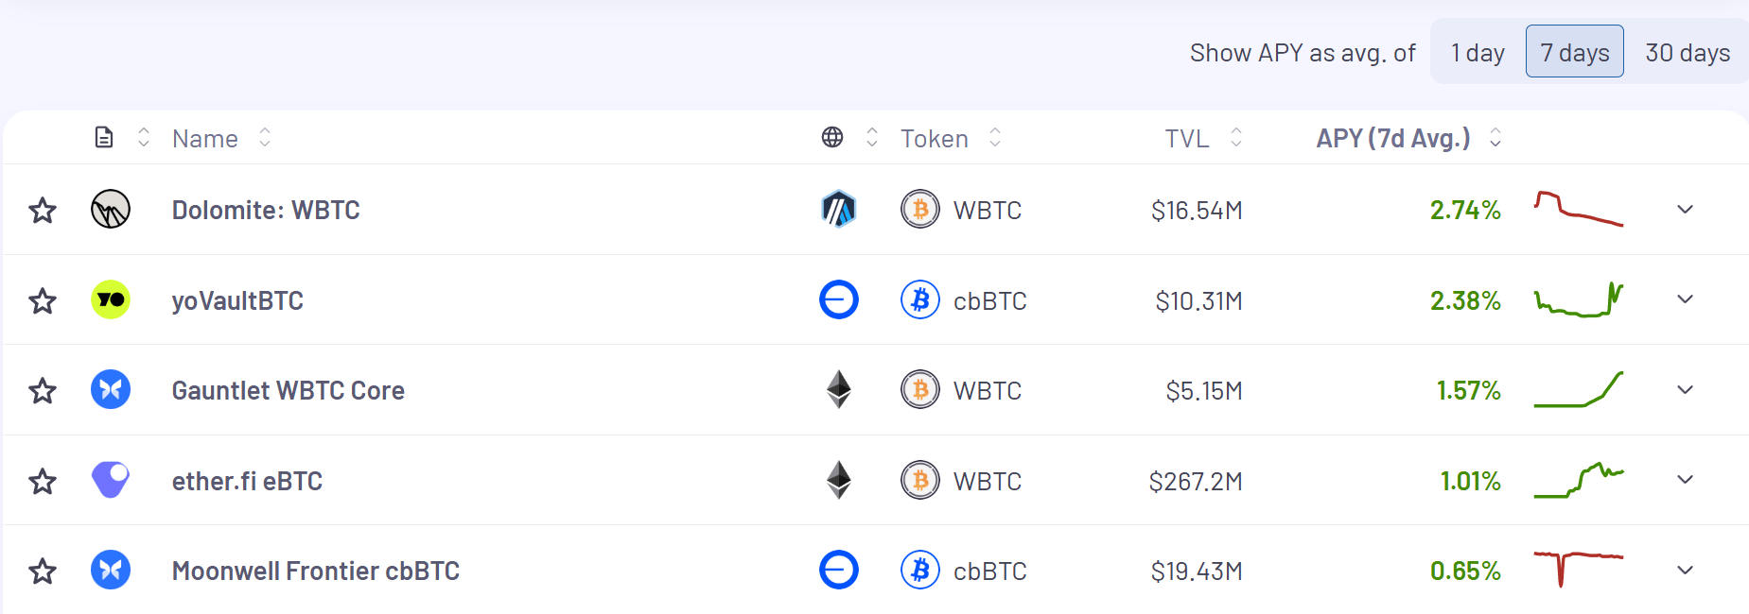Click the Base chain icon in yoVaultBTC row
Image resolution: width=1749 pixels, height=614 pixels.
(839, 299)
